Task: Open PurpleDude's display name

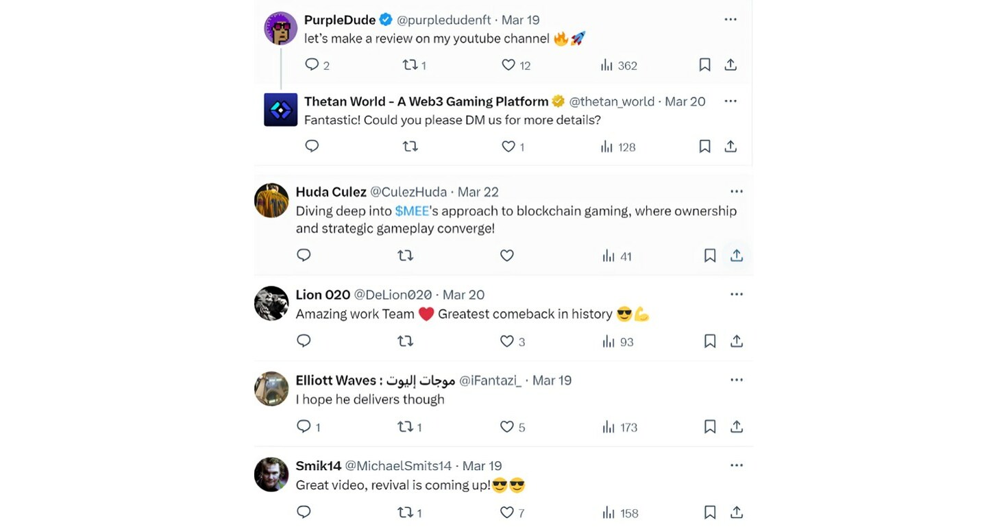Action: coord(340,20)
